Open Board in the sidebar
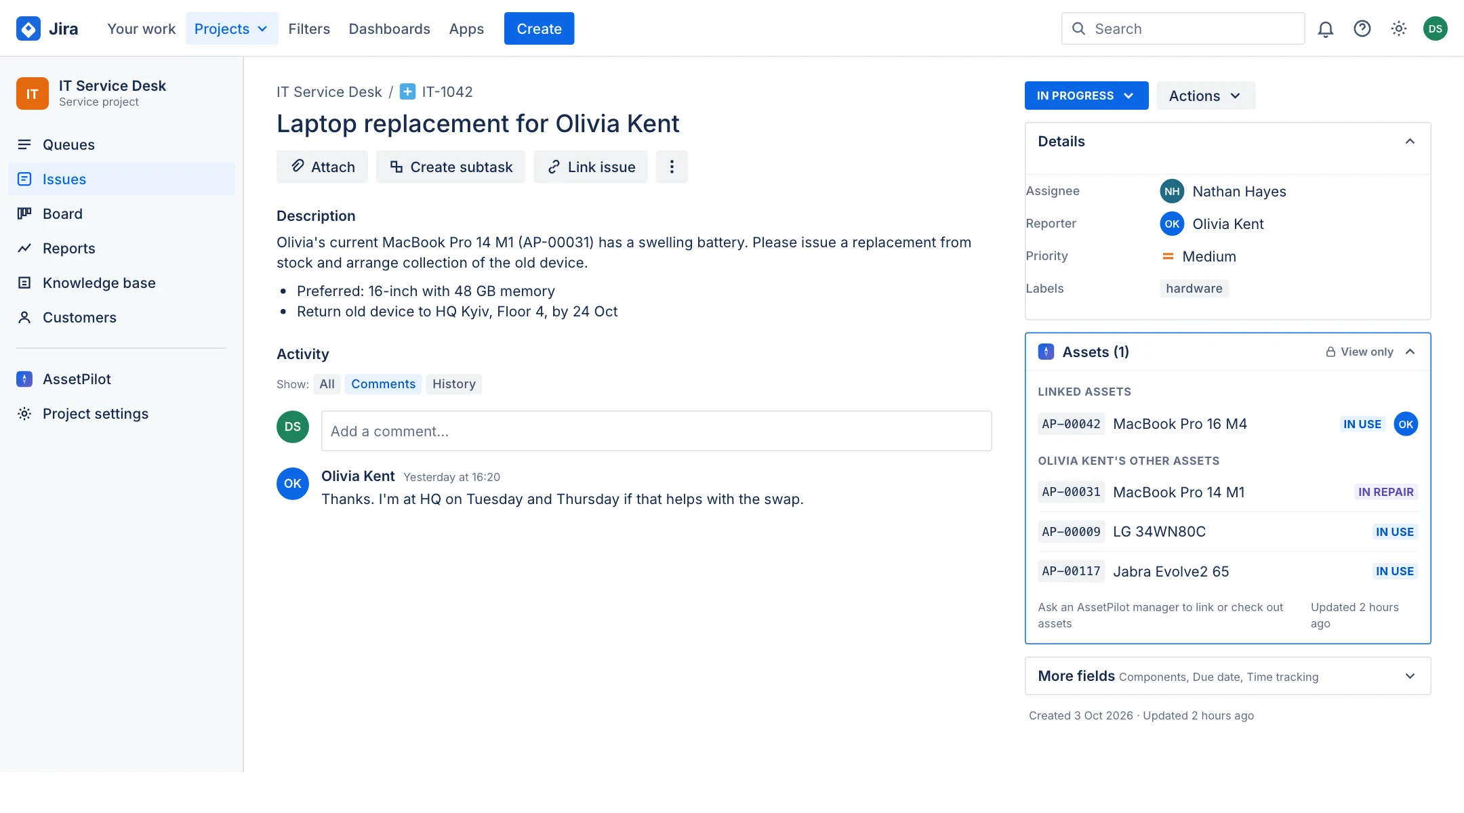 pos(121,213)
